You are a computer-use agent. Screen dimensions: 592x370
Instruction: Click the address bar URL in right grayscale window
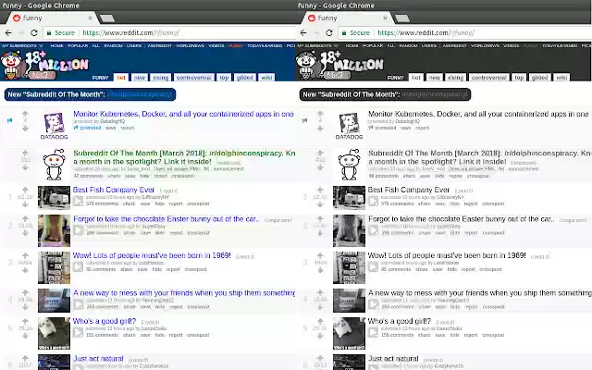click(425, 33)
